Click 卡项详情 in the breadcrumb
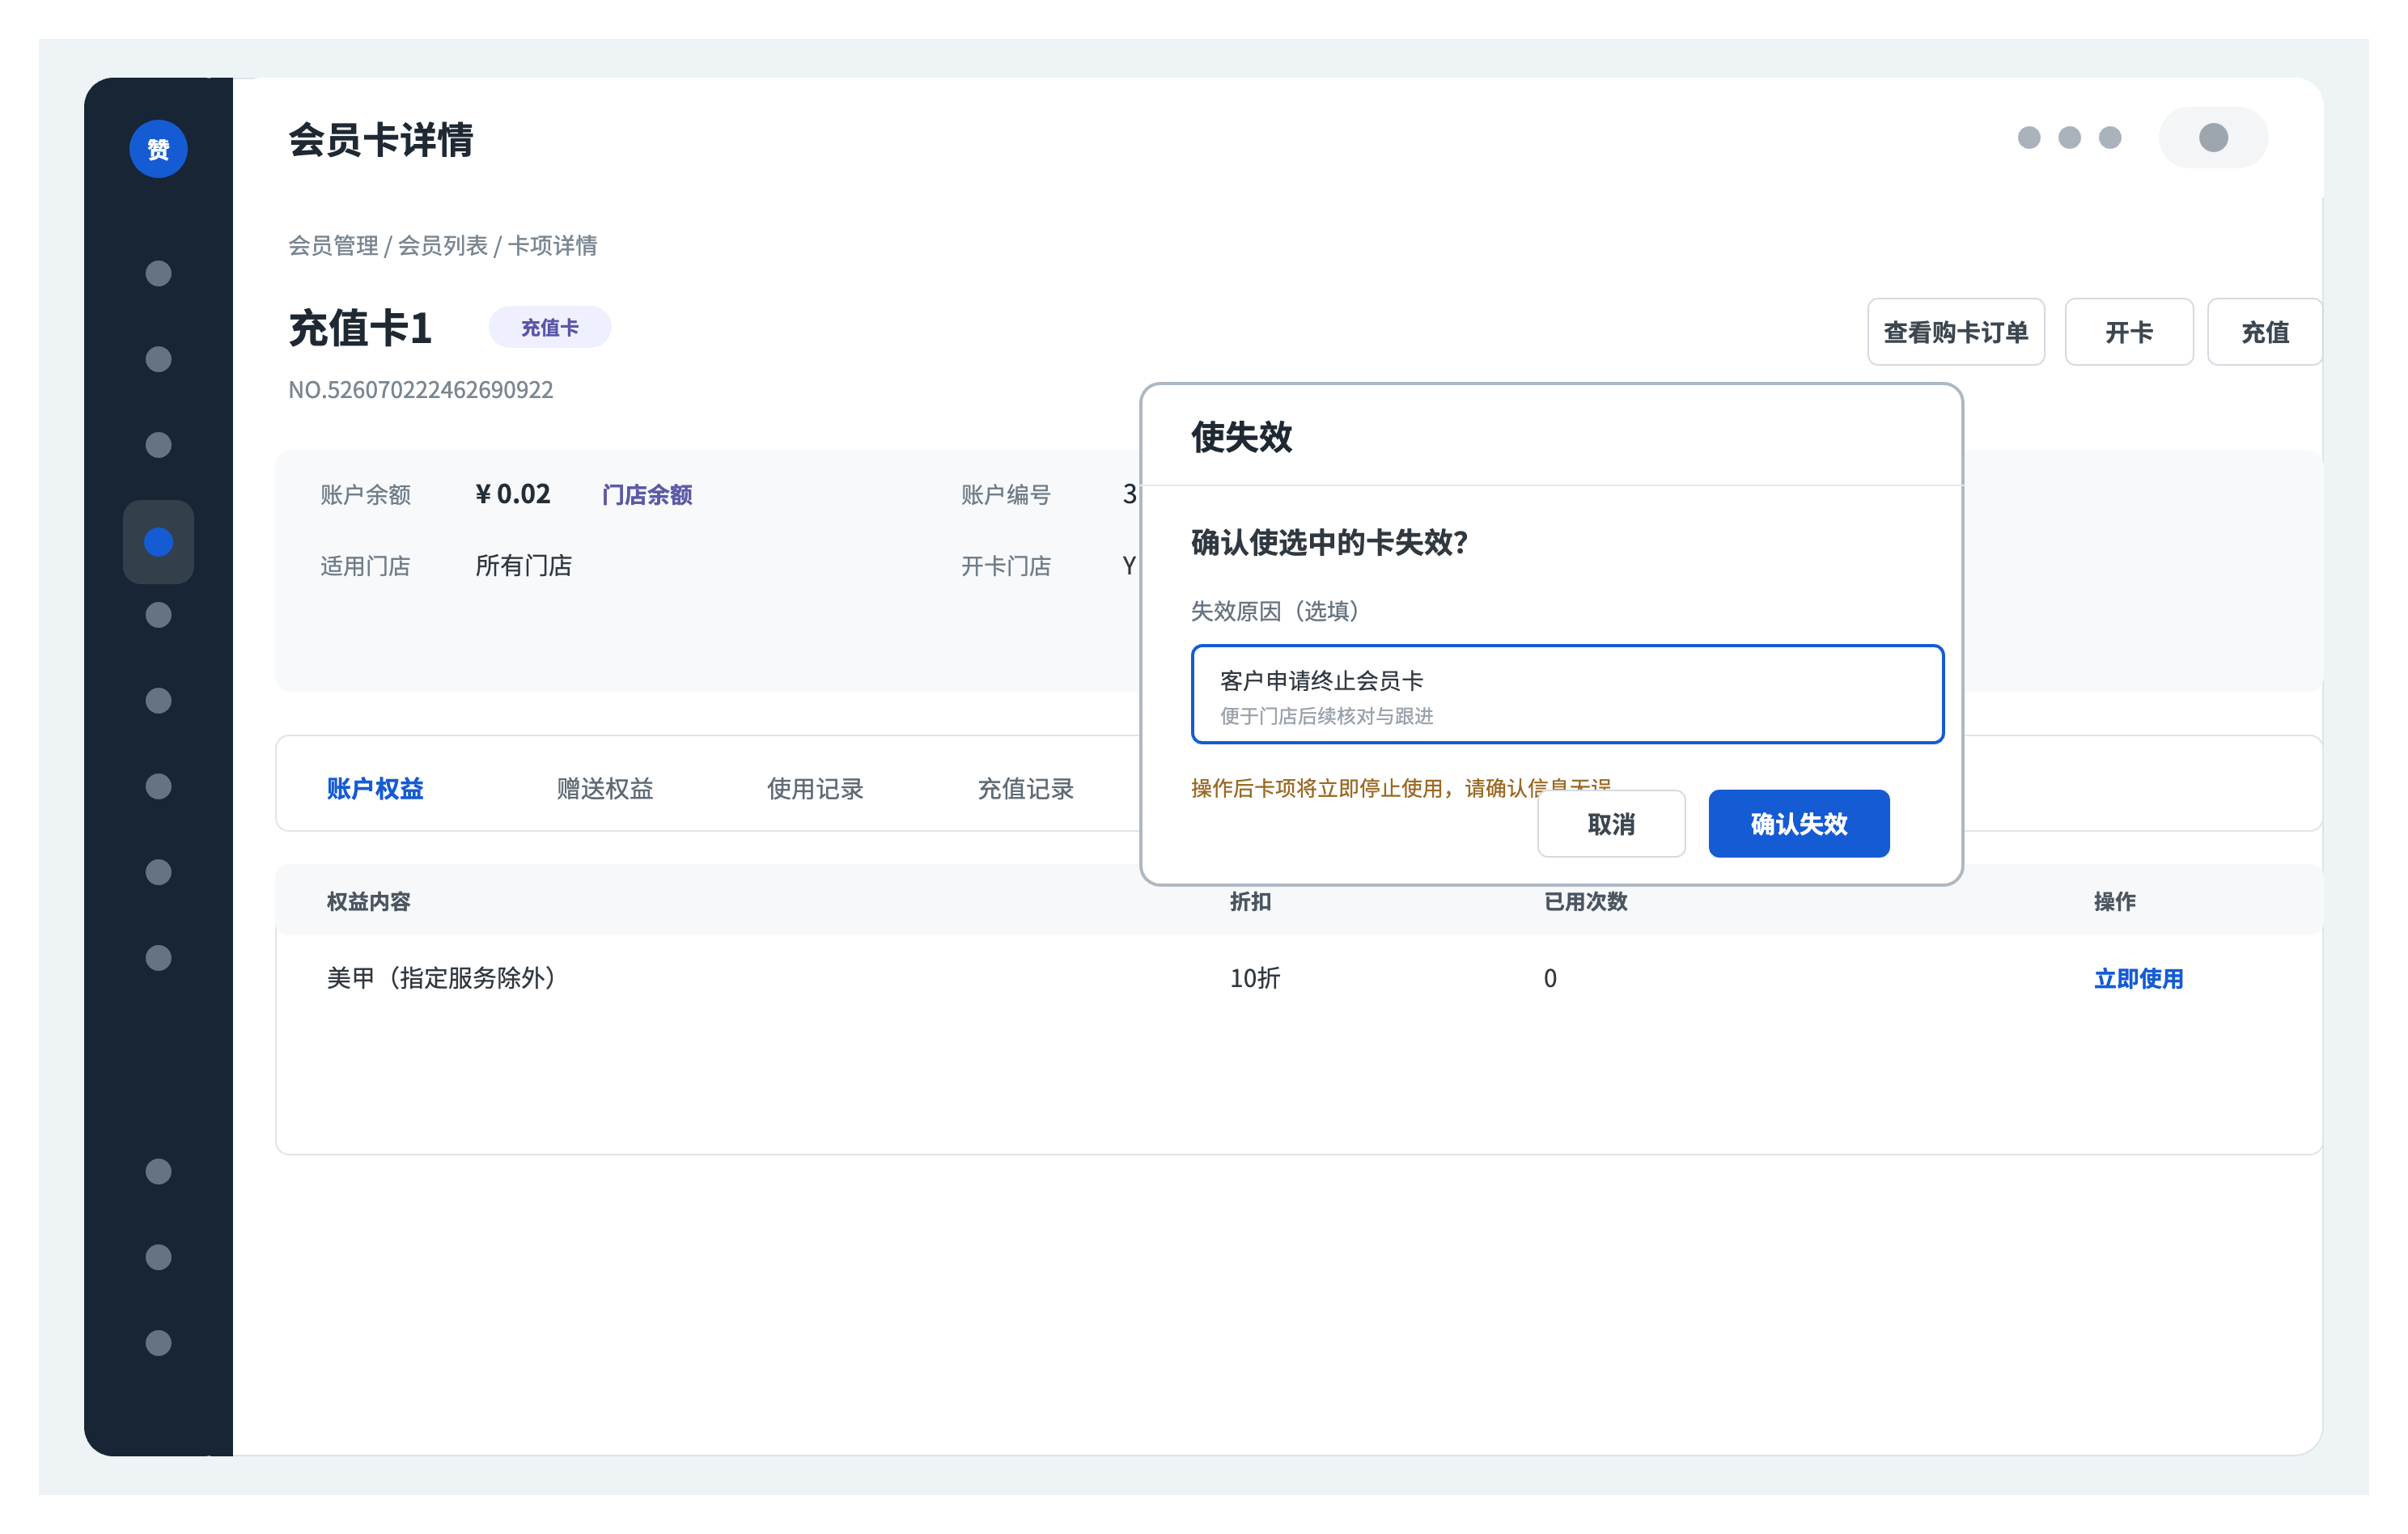 click(552, 245)
